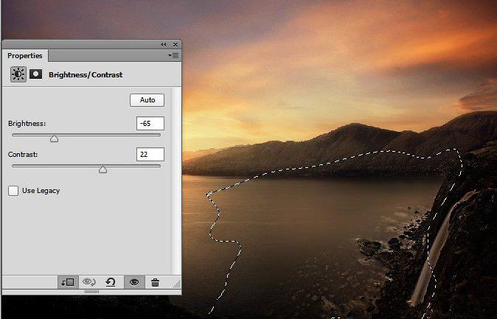The image size is (497, 319).
Task: Click the Brightness value field
Action: (150, 123)
